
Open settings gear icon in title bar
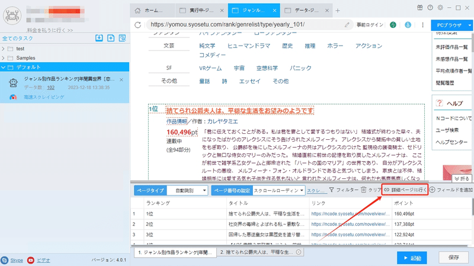tap(440, 8)
